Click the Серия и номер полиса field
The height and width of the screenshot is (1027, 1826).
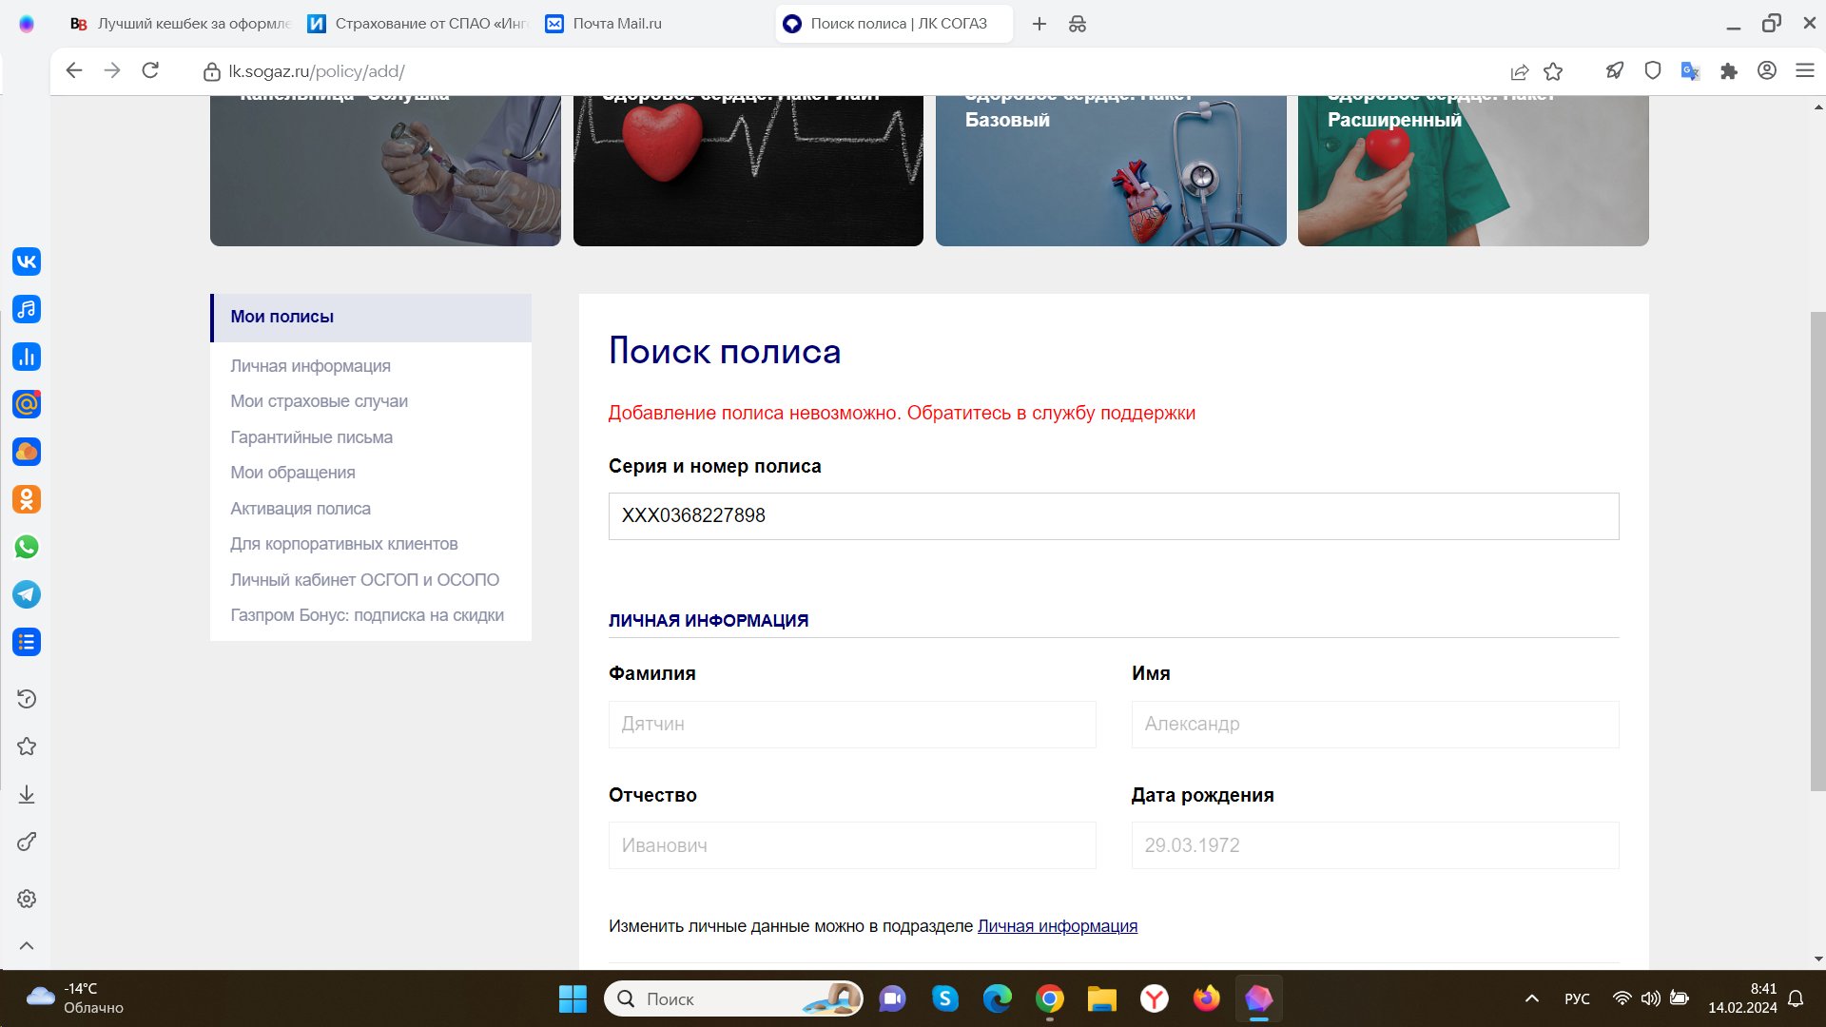pos(1113,516)
